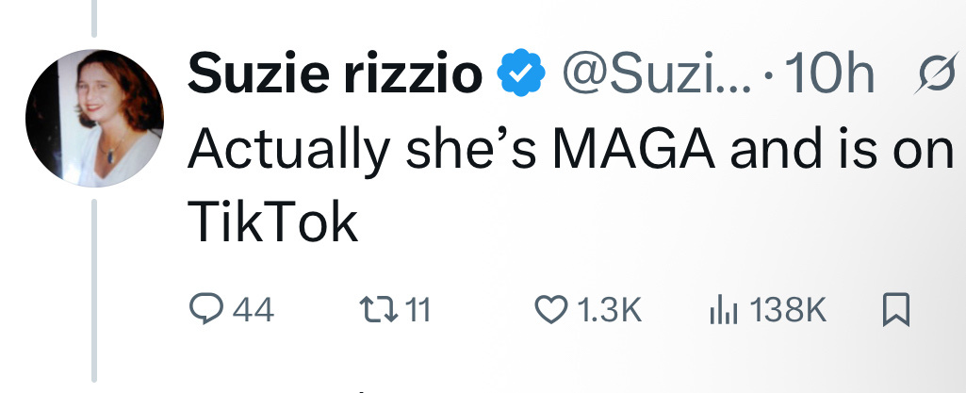View analytics via the bar chart icon
This screenshot has width=966, height=393.
(x=721, y=309)
